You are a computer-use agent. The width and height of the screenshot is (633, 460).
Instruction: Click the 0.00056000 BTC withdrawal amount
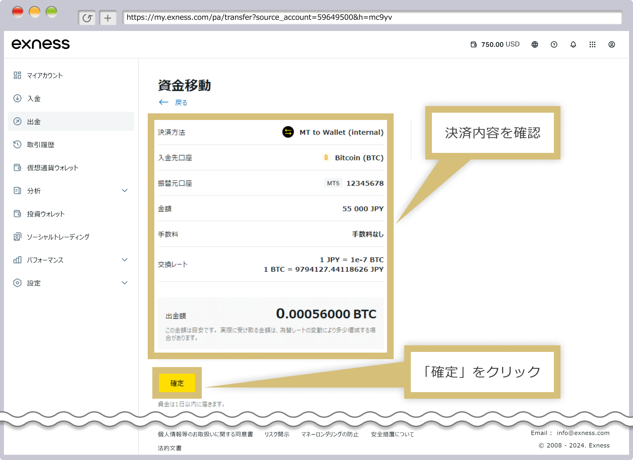[326, 314]
